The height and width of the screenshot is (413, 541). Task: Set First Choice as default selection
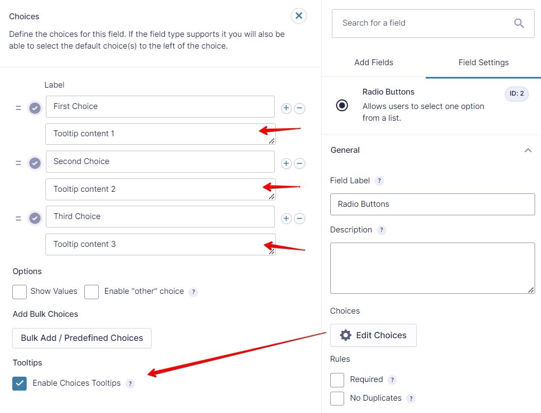35,108
